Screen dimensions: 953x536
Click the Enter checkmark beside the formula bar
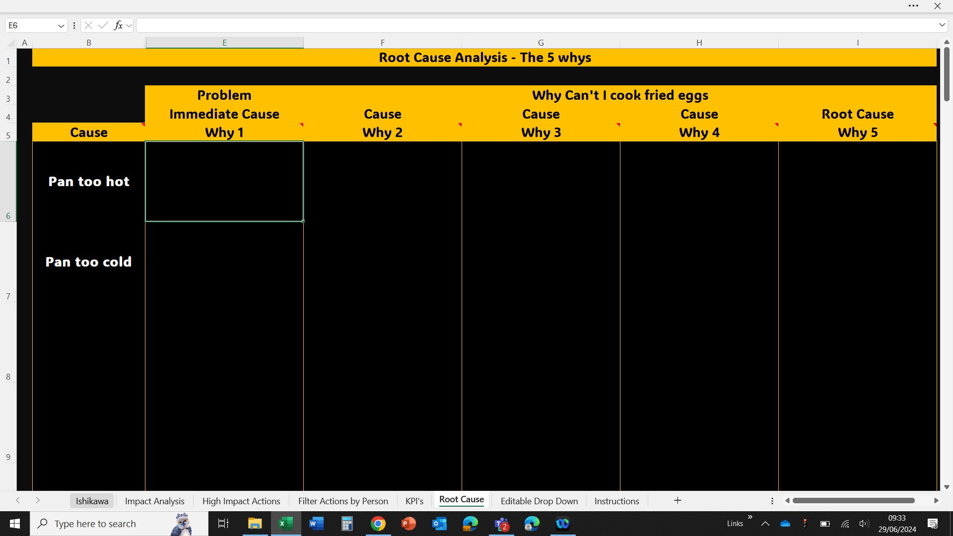point(103,25)
